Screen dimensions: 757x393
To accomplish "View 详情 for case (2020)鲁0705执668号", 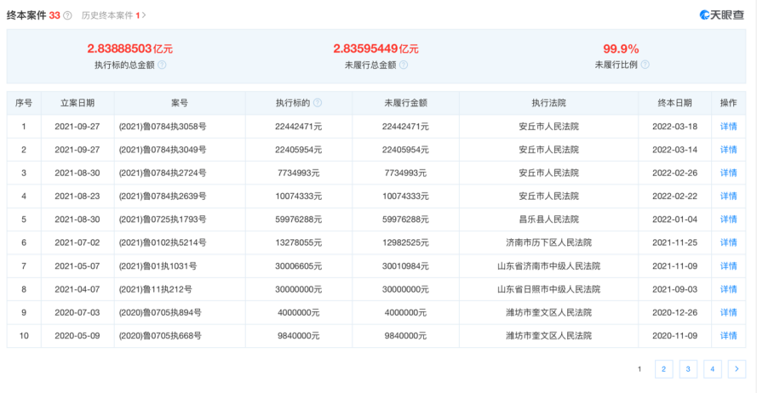I will click(728, 336).
